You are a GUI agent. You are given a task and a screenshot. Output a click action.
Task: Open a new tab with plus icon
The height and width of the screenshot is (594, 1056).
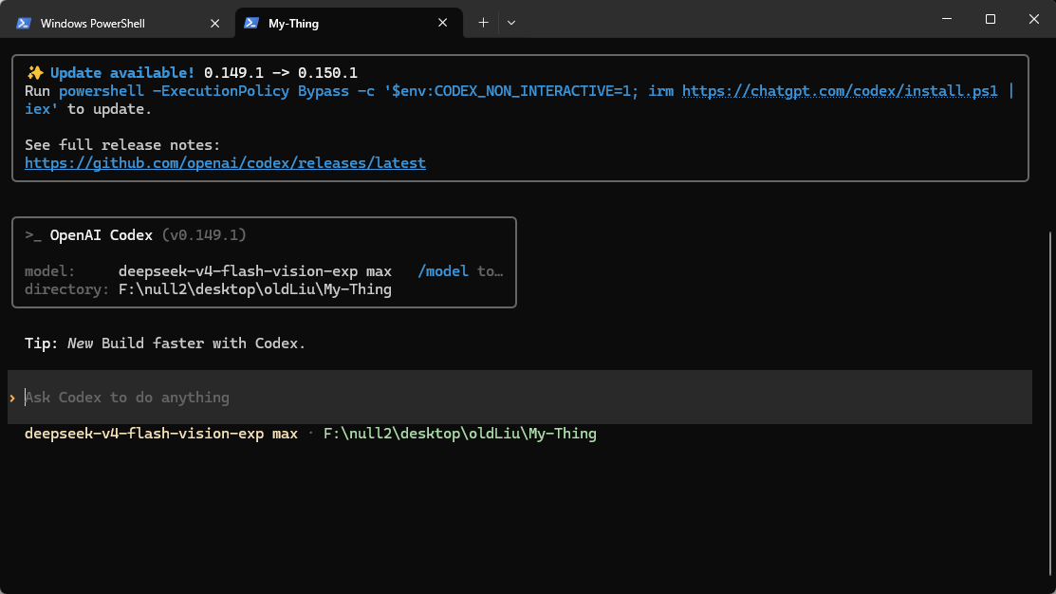coord(483,23)
